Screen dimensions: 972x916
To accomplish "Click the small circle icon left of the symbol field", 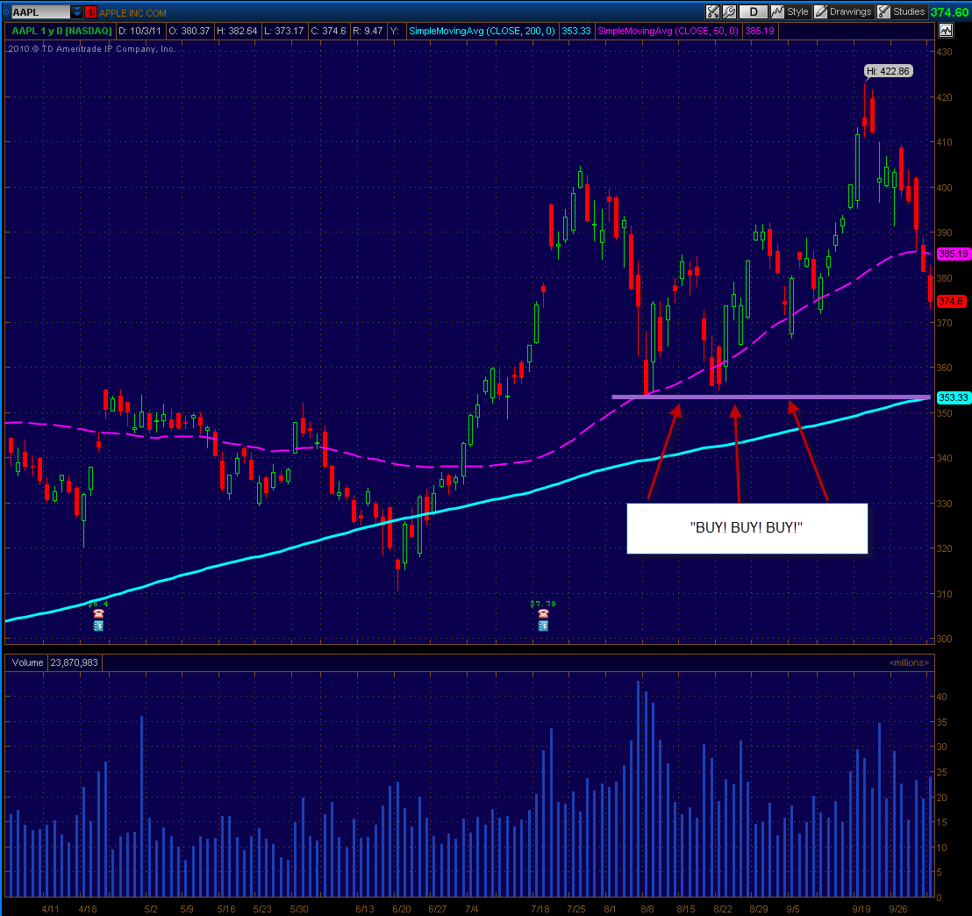I will (6, 11).
